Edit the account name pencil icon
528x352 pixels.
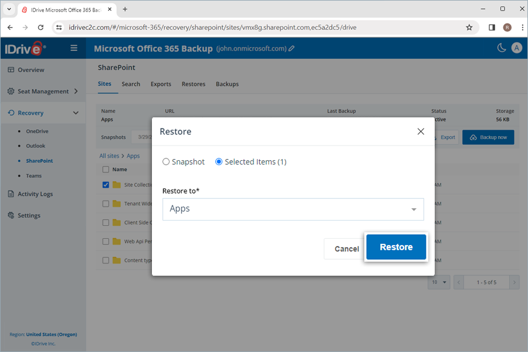292,49
